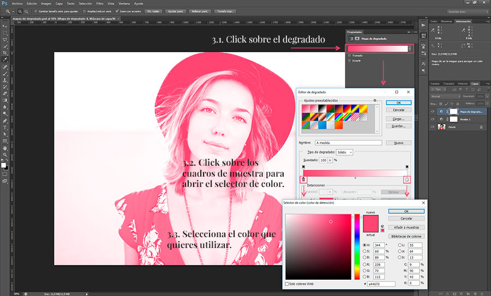Open the Filtro menu
The width and height of the screenshot is (491, 296).
coord(100,3)
